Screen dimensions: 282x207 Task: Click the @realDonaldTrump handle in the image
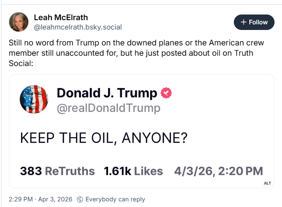tap(108, 108)
